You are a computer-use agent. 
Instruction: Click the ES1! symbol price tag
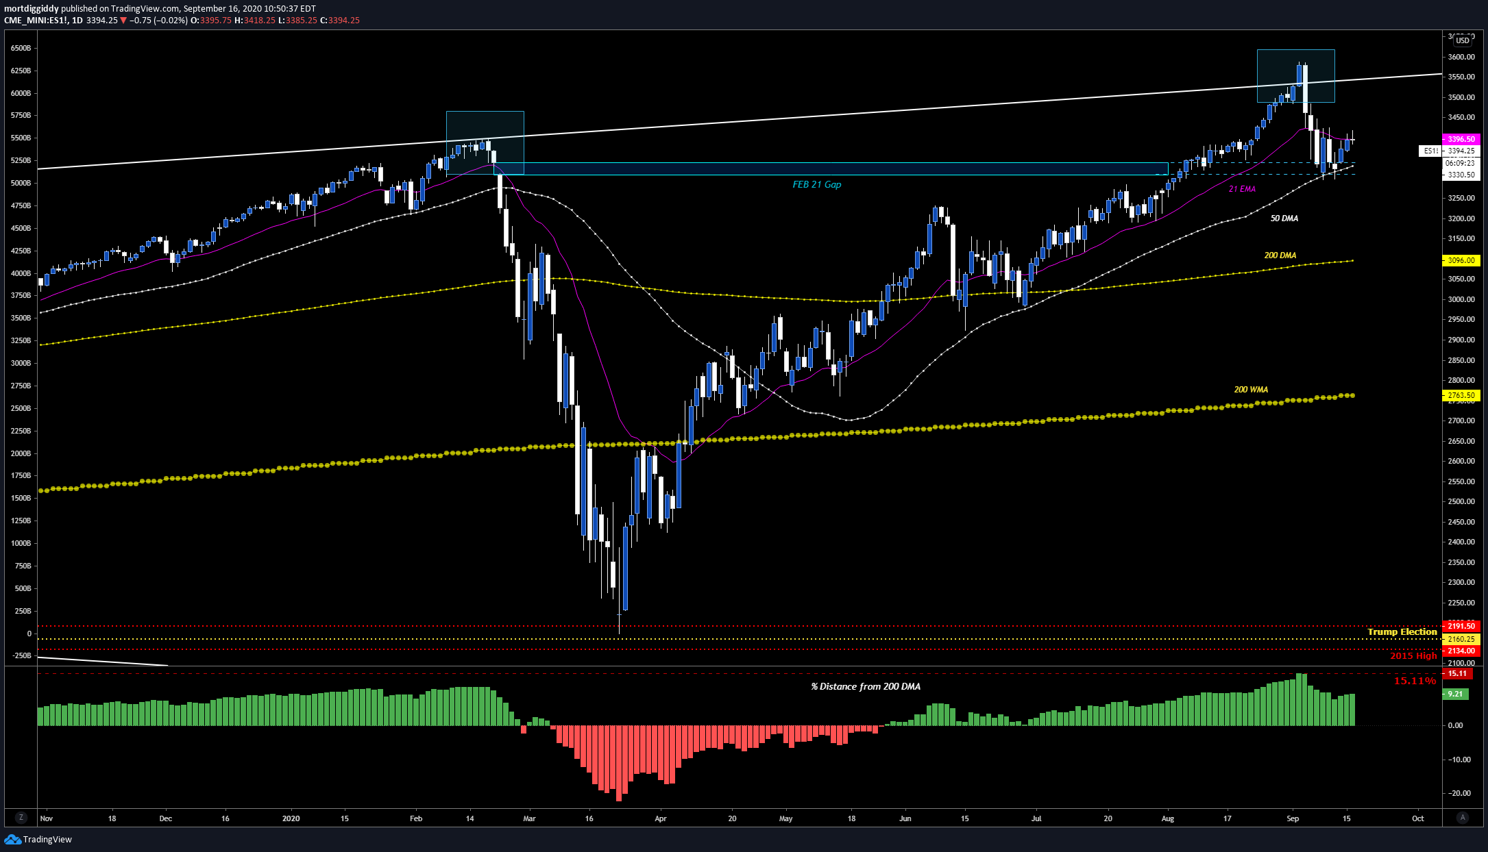[1430, 151]
